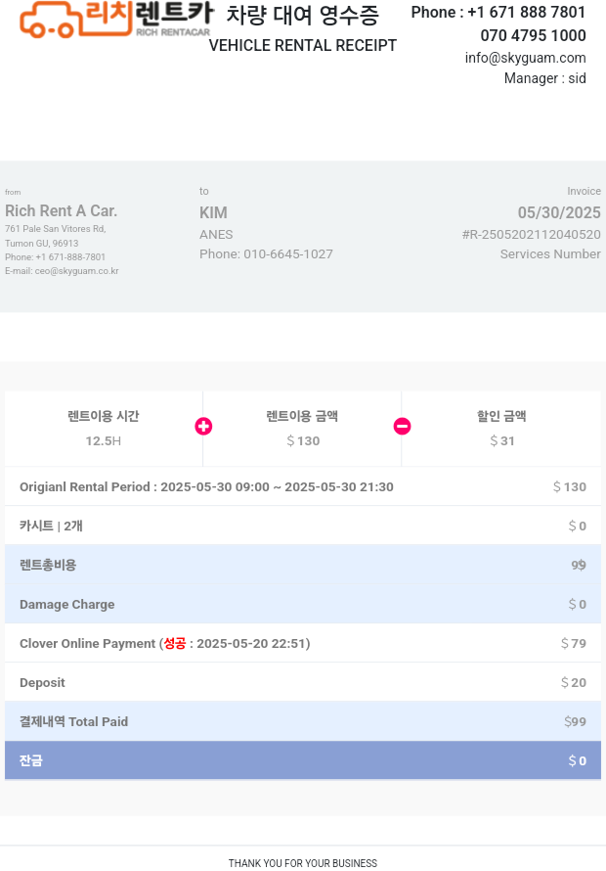Click phone number +1 671 888 7801
This screenshot has height=871, width=606.
(x=526, y=12)
